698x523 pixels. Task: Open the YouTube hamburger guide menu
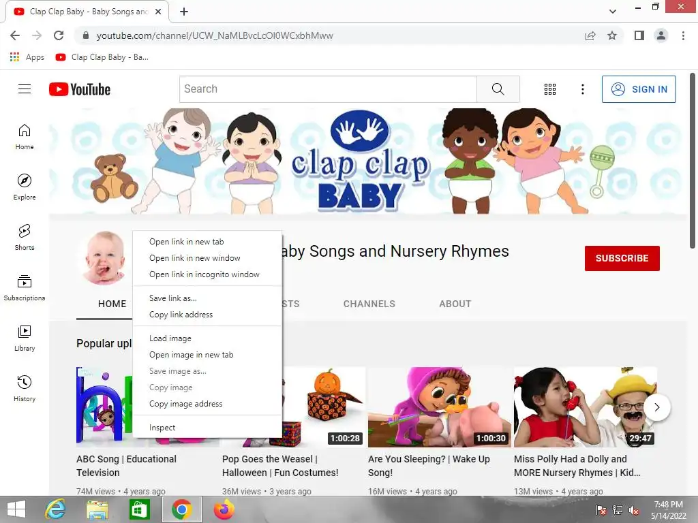25,89
